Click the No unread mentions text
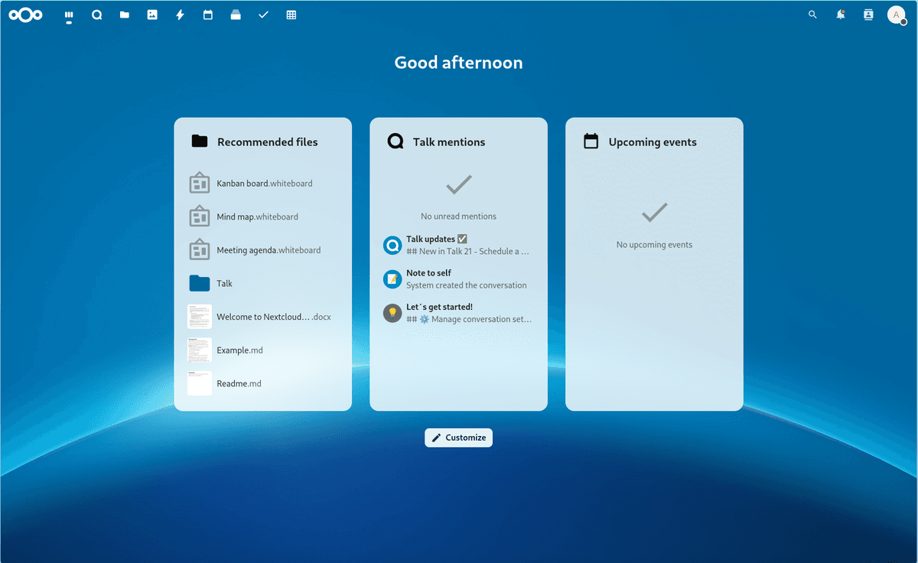The height and width of the screenshot is (563, 918). (459, 216)
